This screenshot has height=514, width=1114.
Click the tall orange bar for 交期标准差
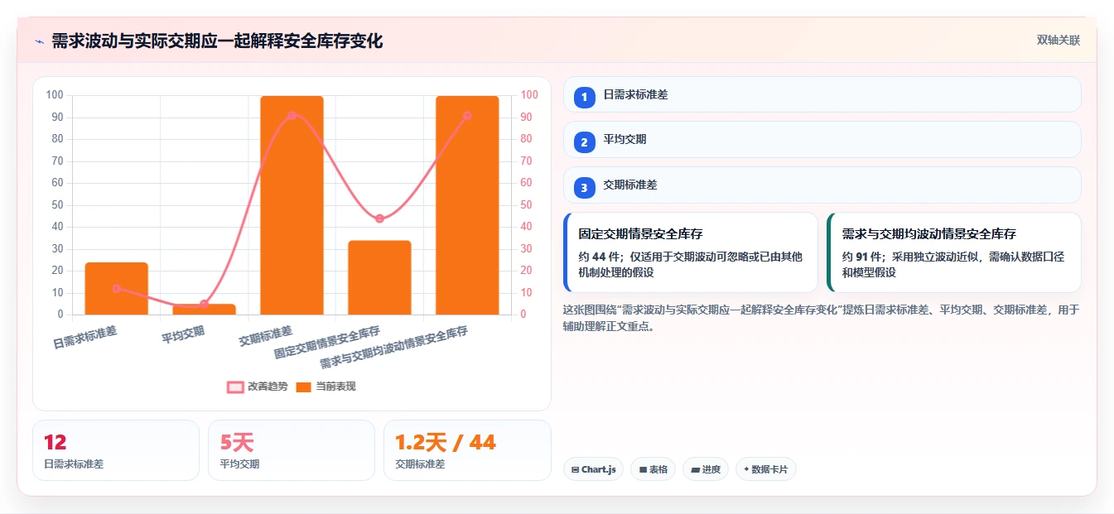click(x=292, y=205)
